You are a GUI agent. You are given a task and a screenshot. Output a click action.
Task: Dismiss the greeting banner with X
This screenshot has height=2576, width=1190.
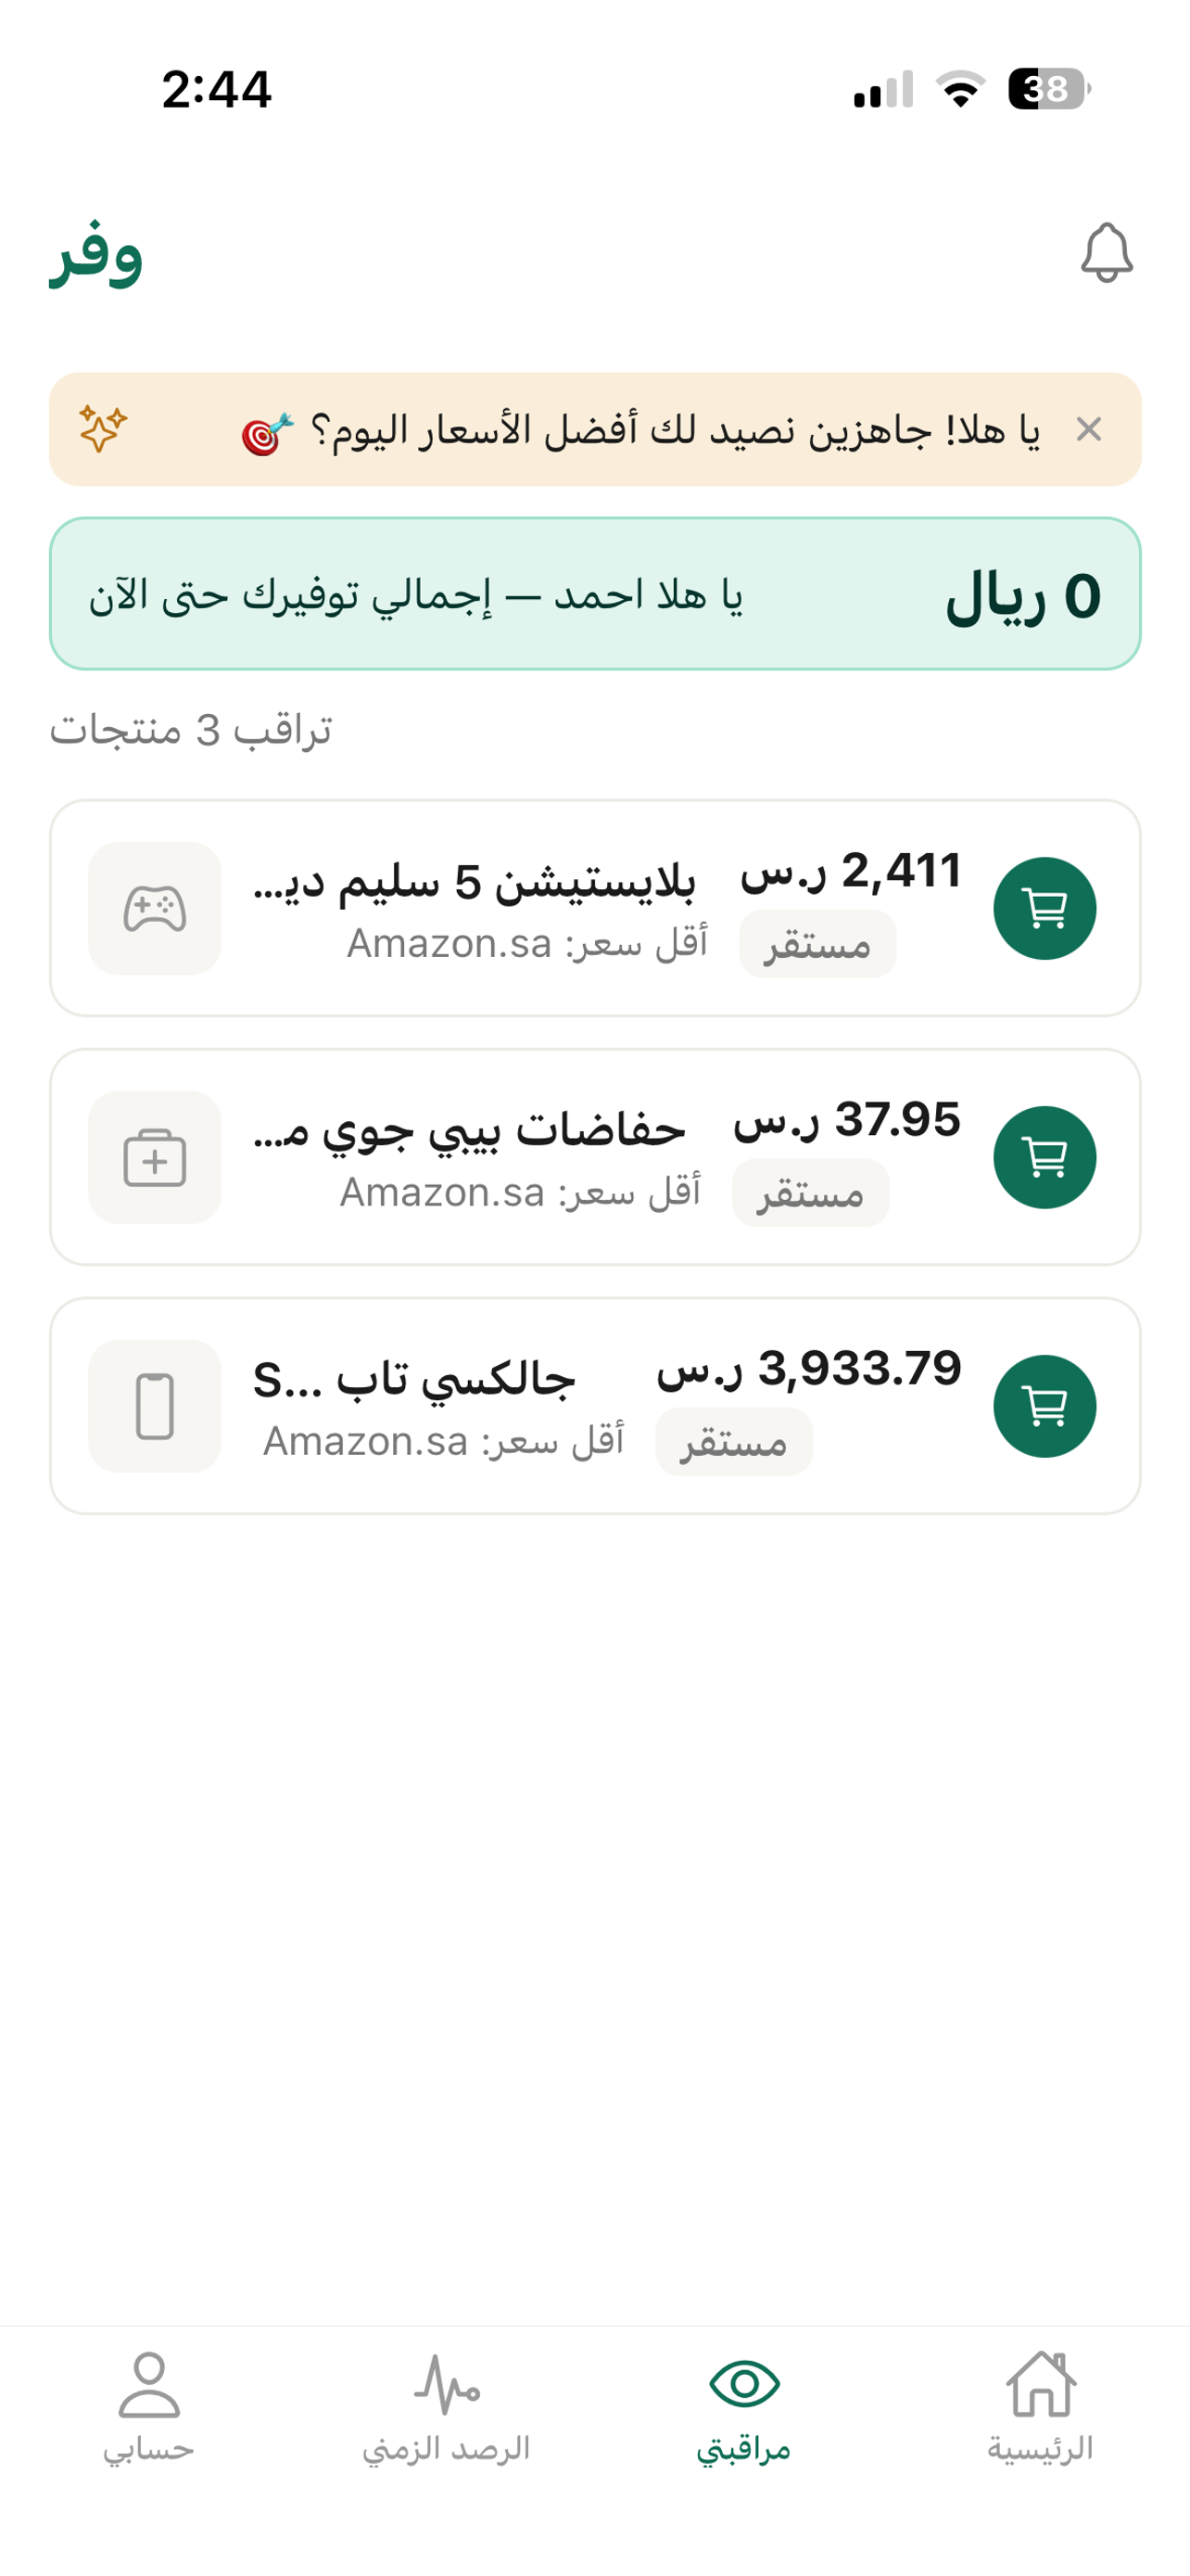pos(1088,429)
